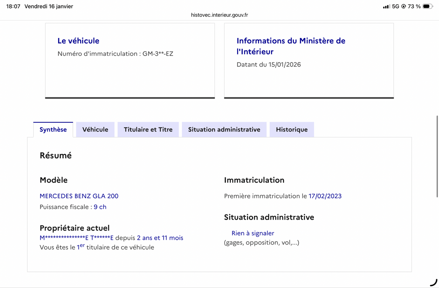Image resolution: width=439 pixels, height=288 pixels.
Task: Click the Rien à signaler status text
Action: tap(253, 233)
